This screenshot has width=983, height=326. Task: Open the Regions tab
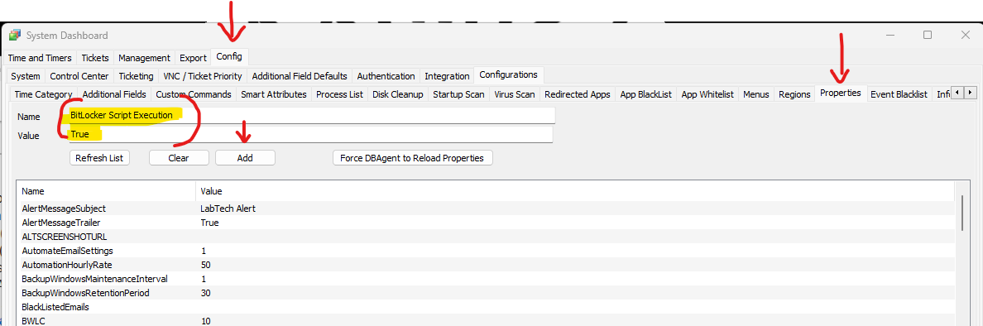(x=794, y=94)
